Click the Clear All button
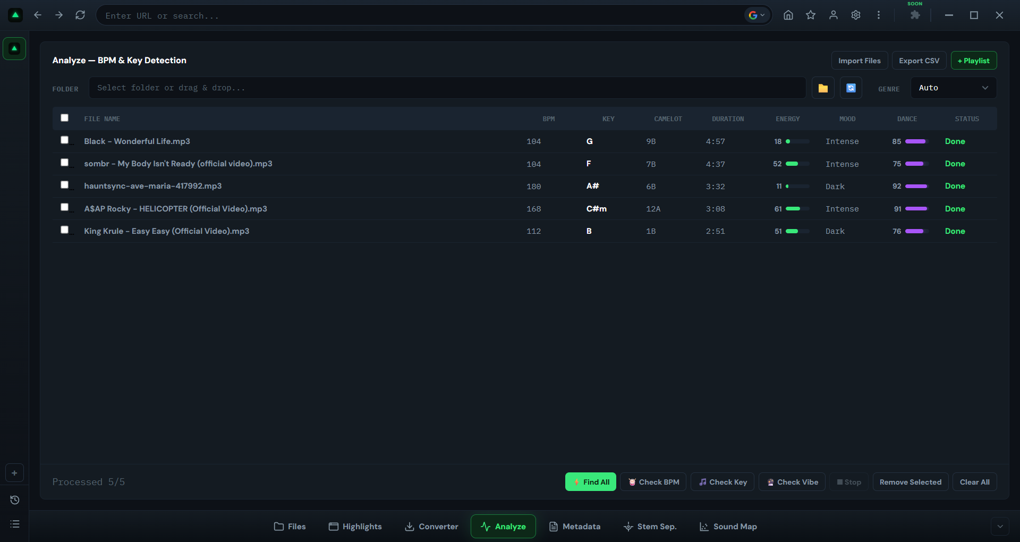 click(x=975, y=482)
